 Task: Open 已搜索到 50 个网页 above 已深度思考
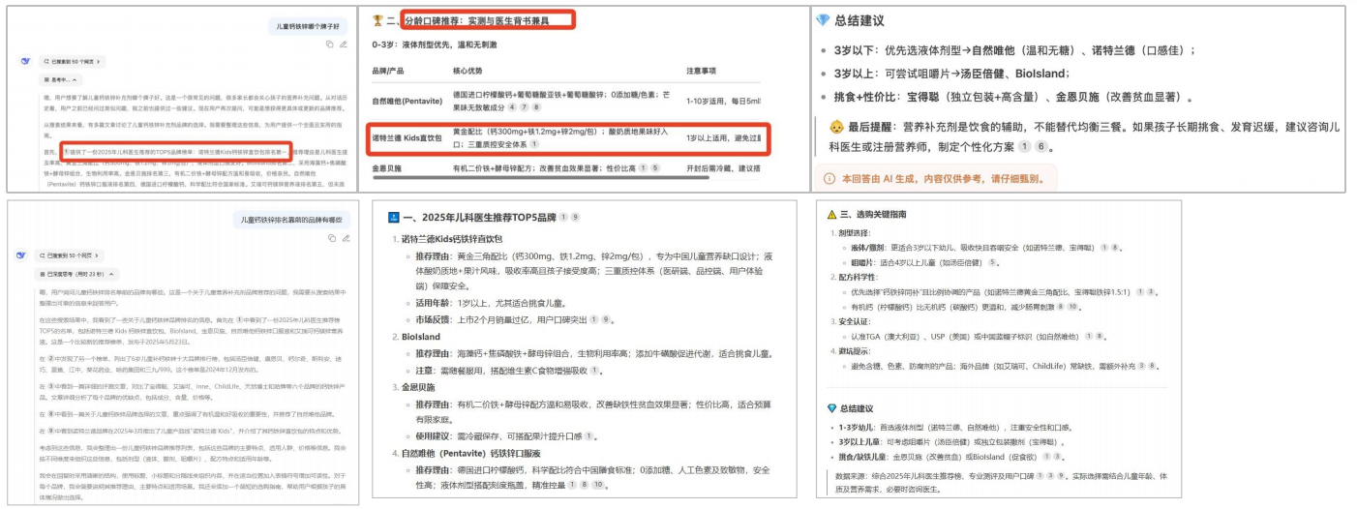pos(69,255)
